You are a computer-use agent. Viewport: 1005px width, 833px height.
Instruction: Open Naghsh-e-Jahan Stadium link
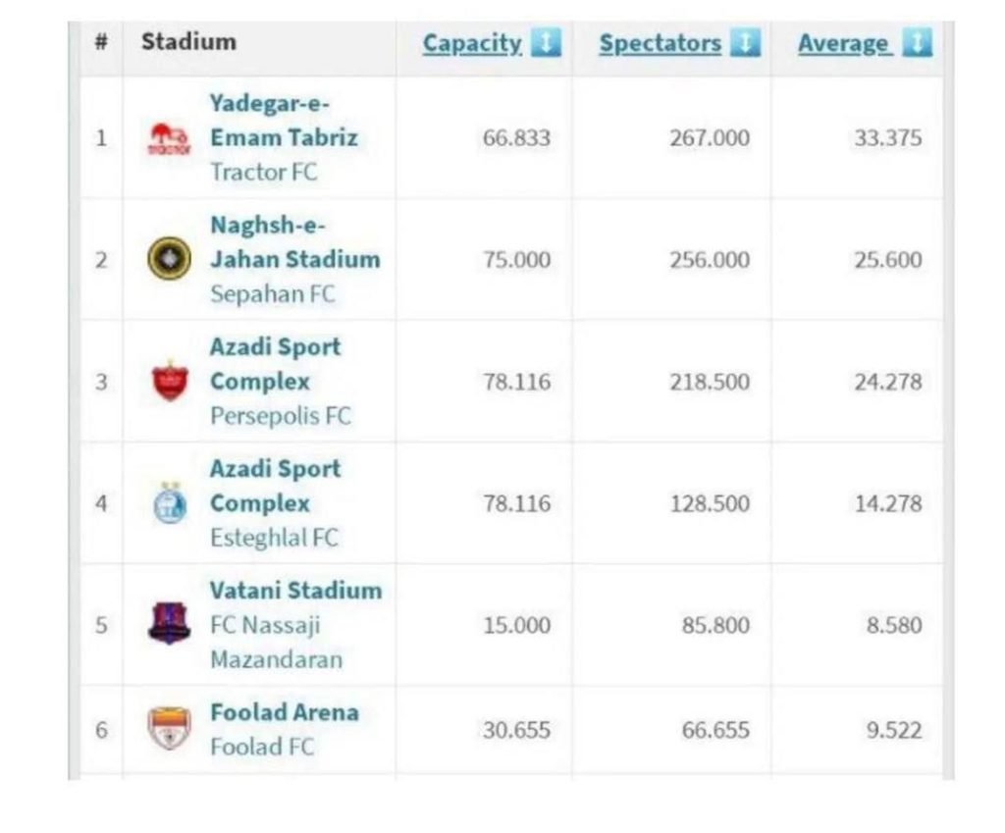[293, 242]
